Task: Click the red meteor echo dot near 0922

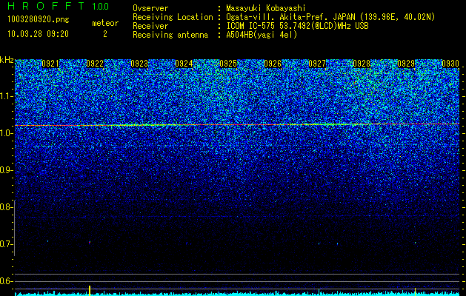Action: (x=90, y=242)
